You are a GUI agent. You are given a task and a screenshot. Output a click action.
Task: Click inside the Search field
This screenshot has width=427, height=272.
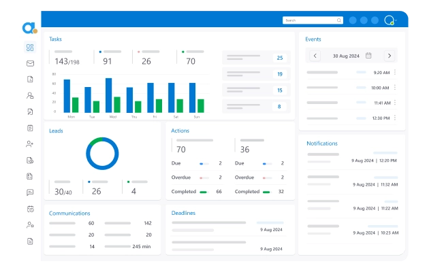[x=309, y=20]
